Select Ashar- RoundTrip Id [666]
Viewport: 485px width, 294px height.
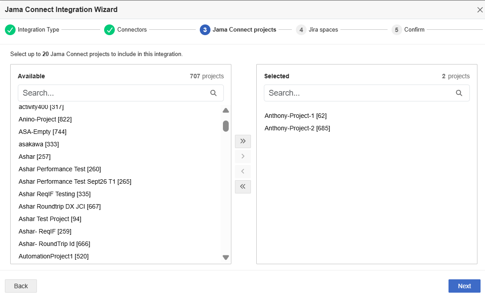[54, 244]
